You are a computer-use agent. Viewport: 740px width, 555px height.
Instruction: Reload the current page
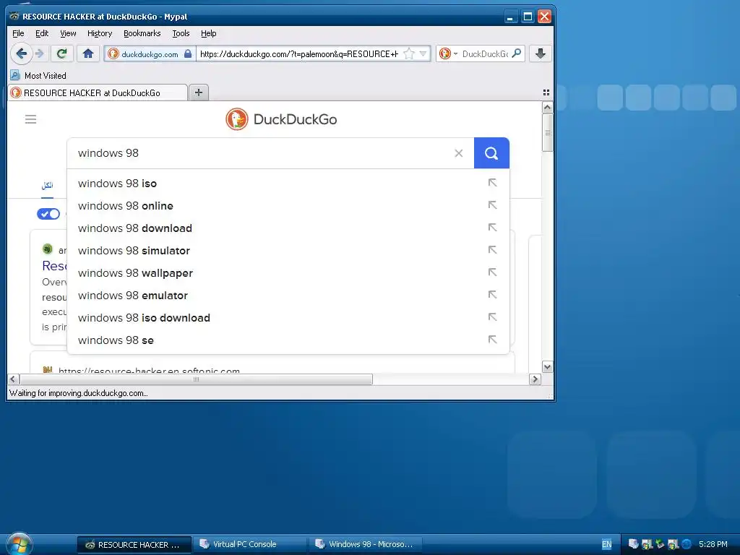click(x=62, y=53)
